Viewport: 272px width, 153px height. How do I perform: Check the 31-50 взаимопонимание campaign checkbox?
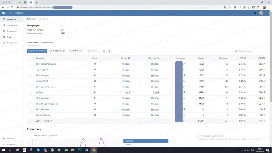pos(31,64)
